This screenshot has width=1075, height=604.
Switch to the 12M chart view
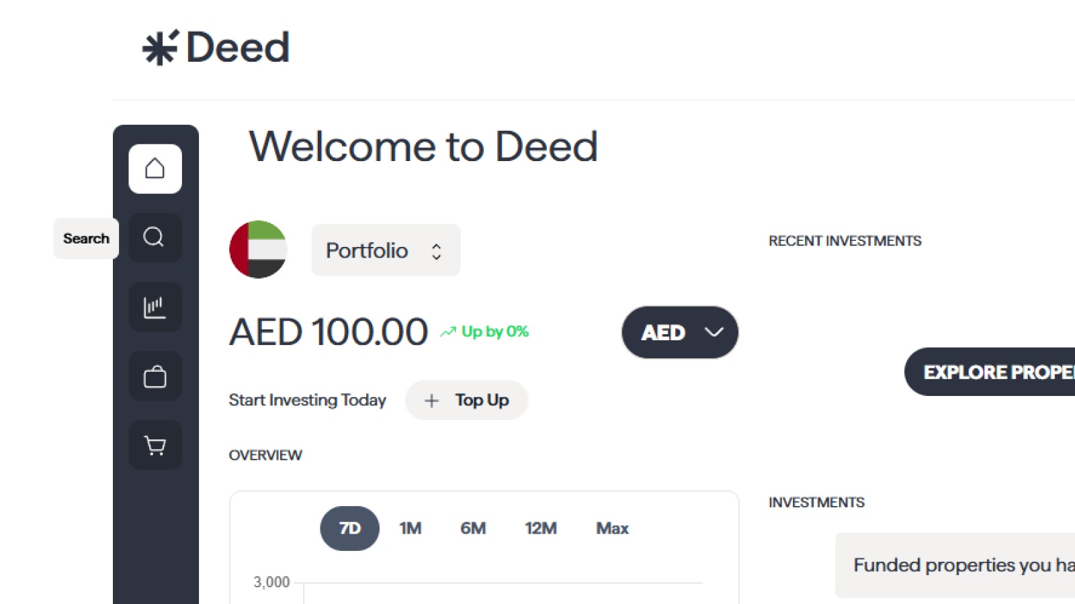pos(540,528)
